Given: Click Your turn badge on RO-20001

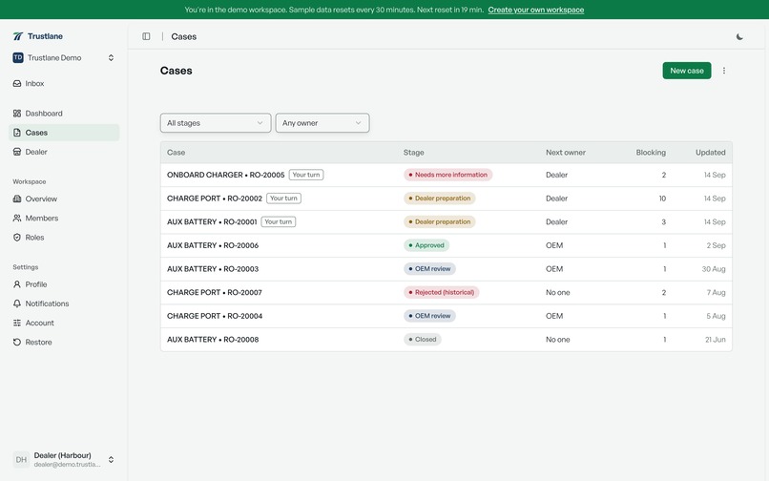Looking at the screenshot, I should tap(278, 221).
